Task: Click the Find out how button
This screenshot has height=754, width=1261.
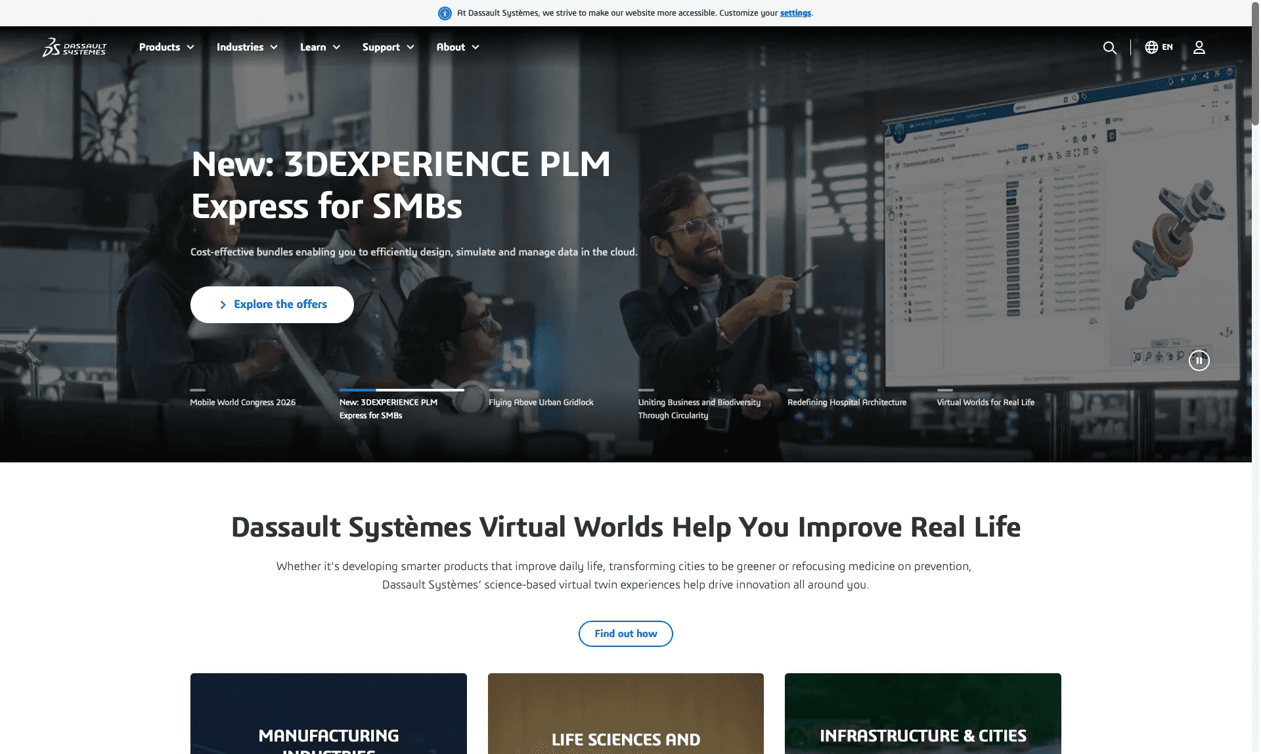Action: tap(625, 633)
